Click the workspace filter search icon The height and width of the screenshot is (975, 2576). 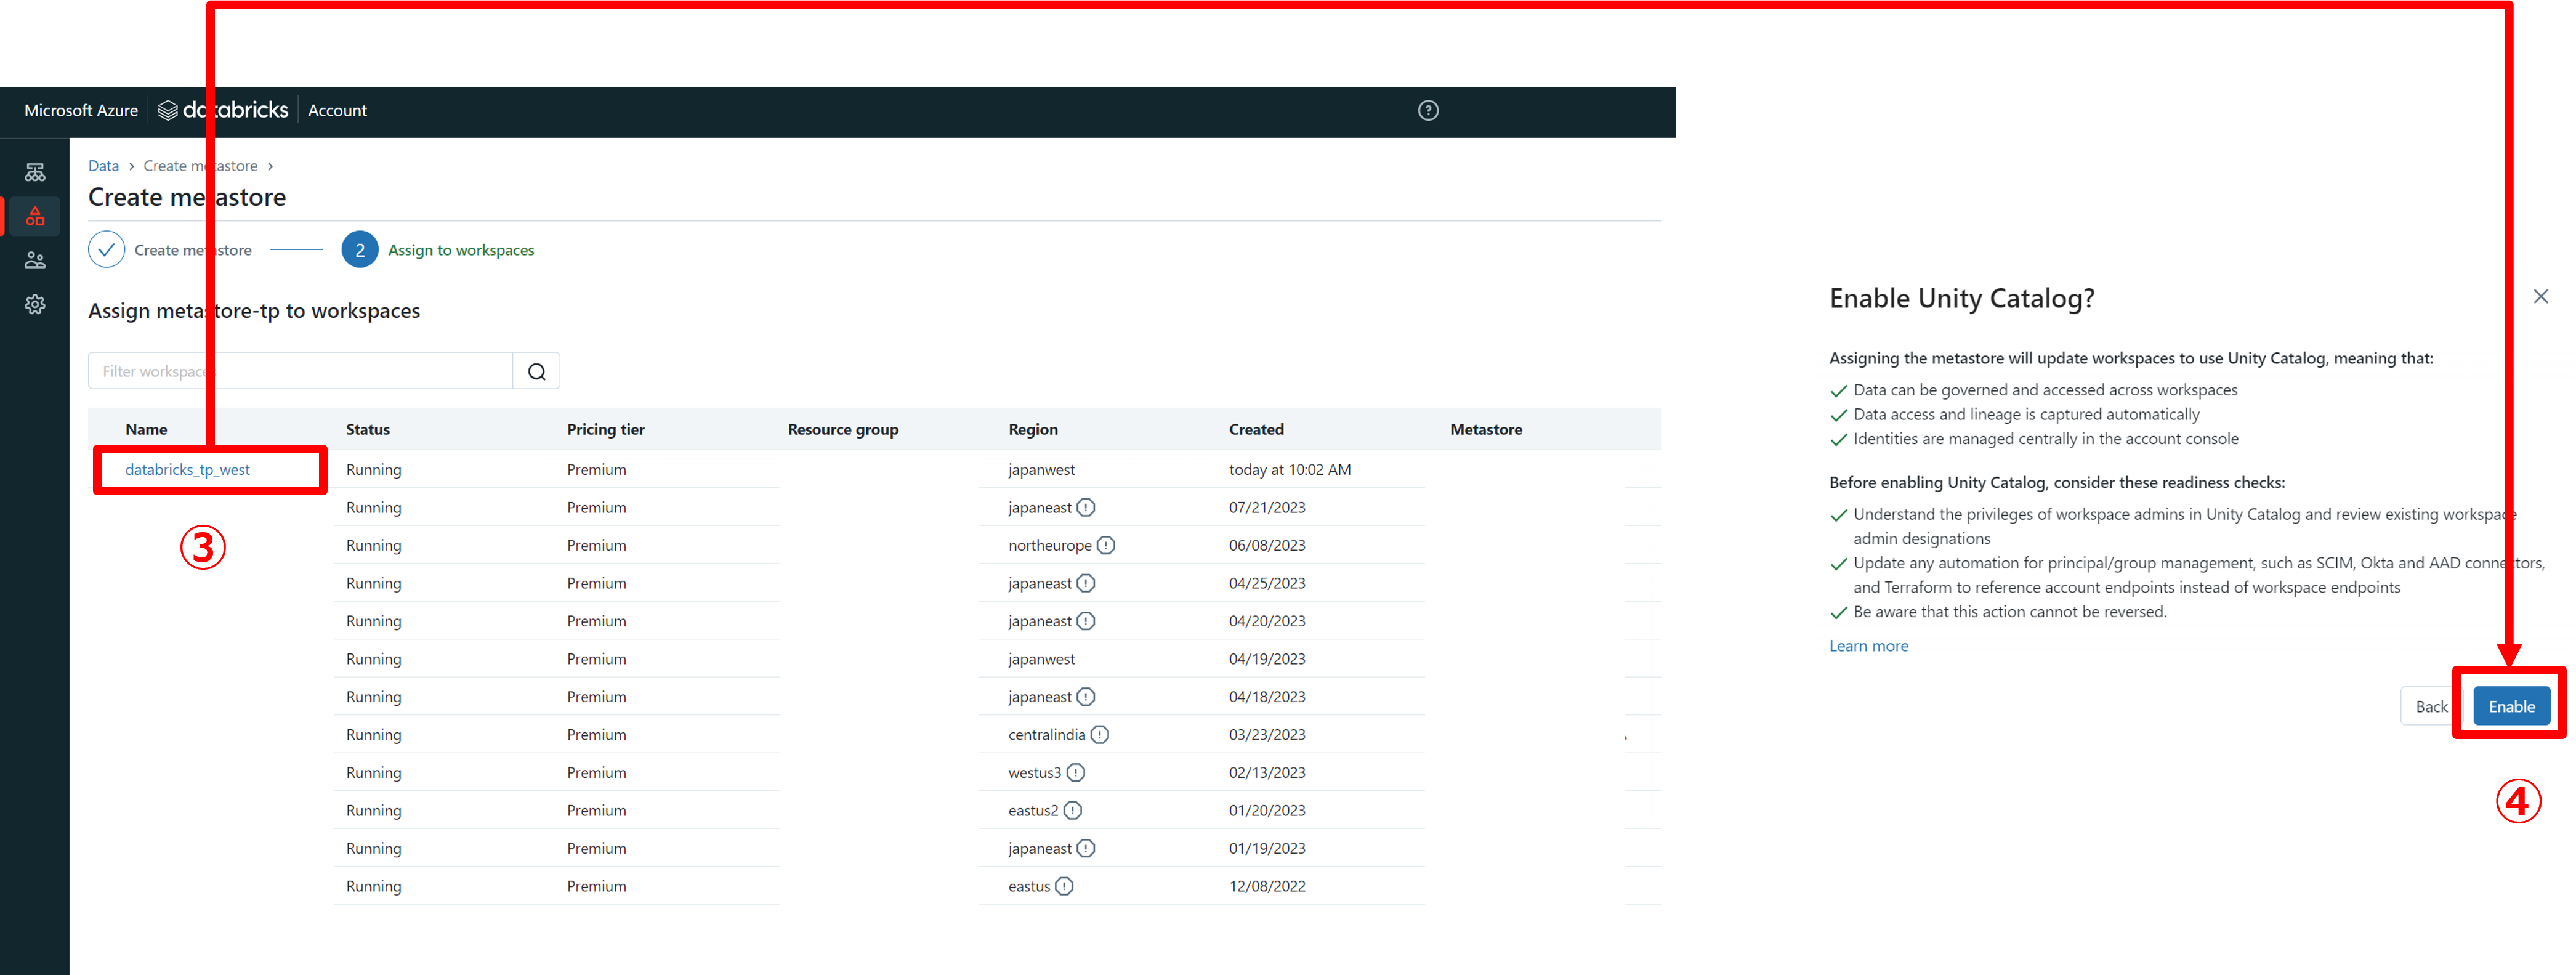coord(536,371)
